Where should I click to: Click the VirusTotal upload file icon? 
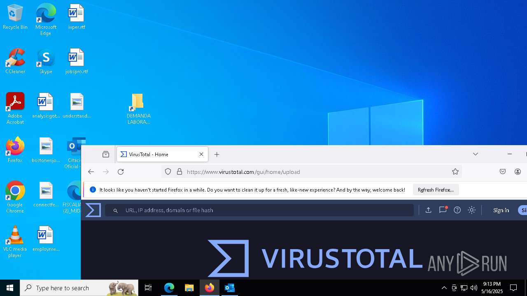(x=428, y=210)
